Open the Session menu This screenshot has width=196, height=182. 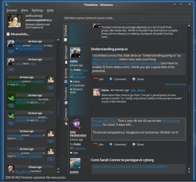coord(12,10)
